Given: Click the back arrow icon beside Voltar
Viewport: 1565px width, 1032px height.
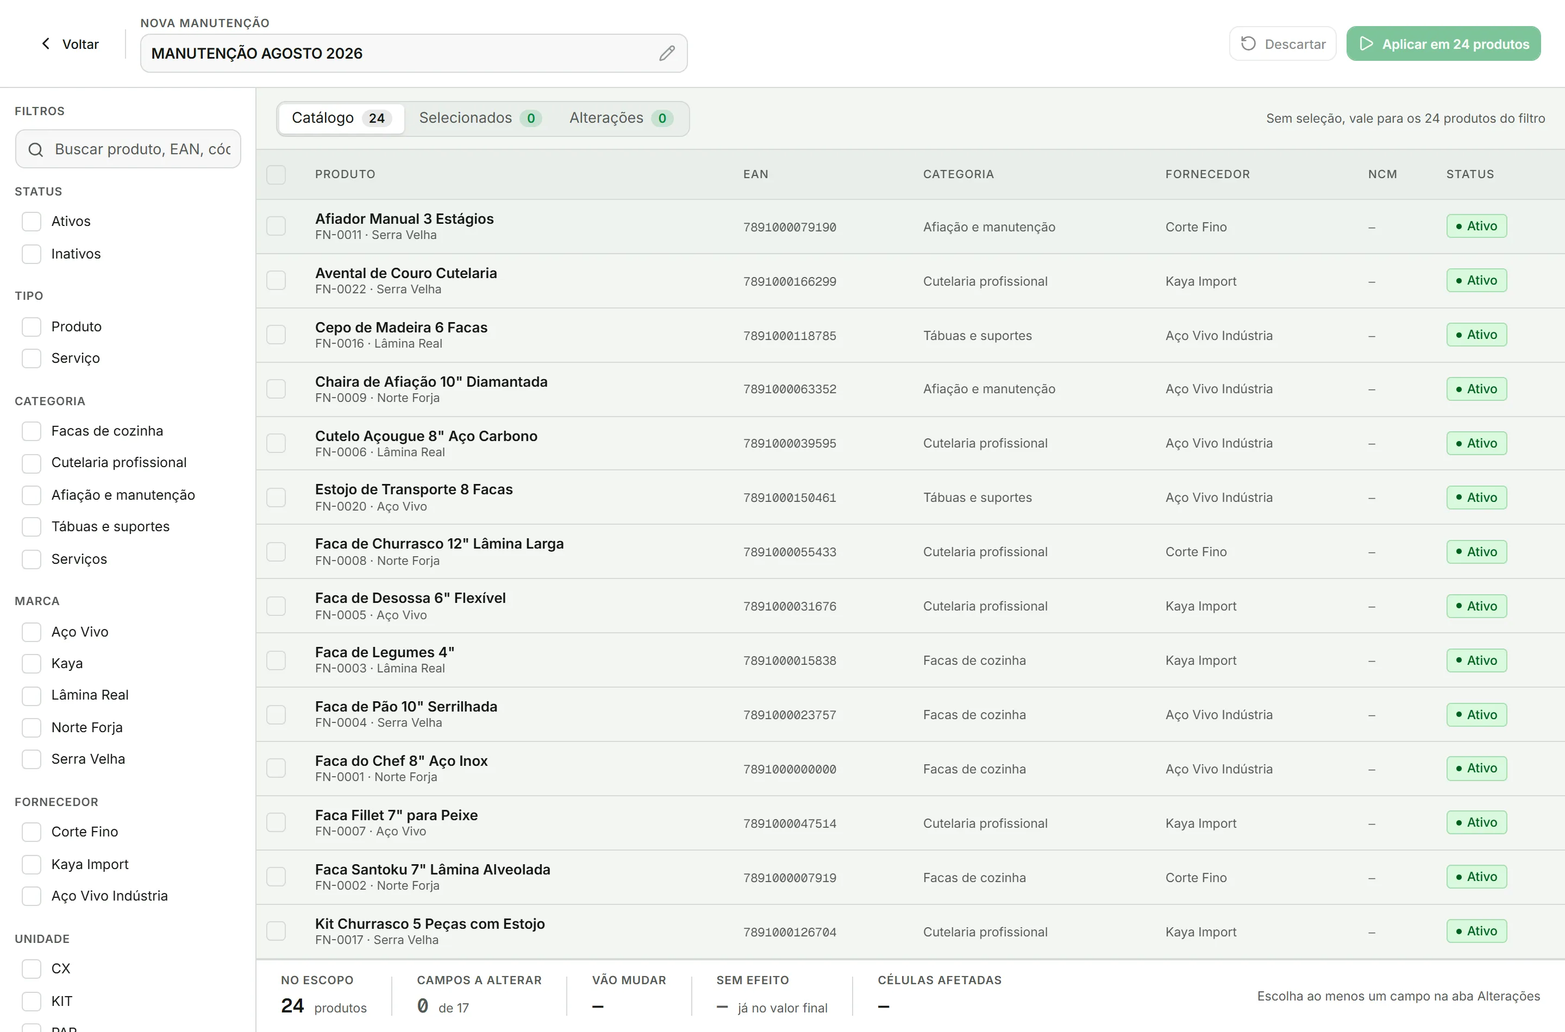Looking at the screenshot, I should (46, 43).
